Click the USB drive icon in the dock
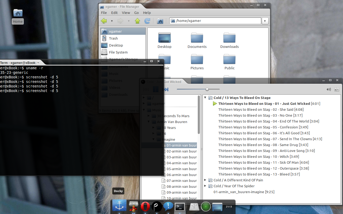Screen dimensions: 343x214 point(194,206)
